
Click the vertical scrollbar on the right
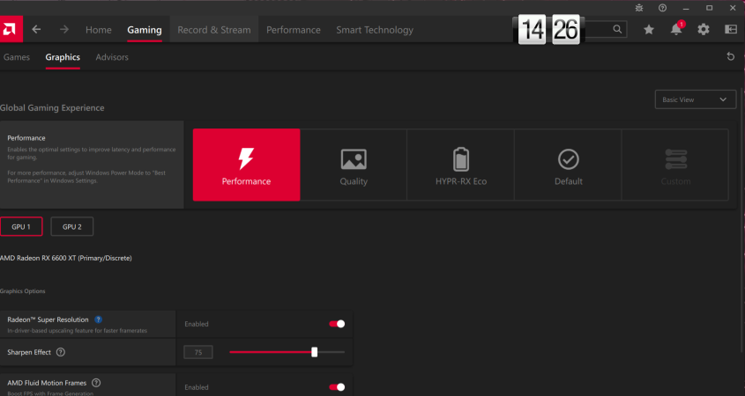pos(742,218)
